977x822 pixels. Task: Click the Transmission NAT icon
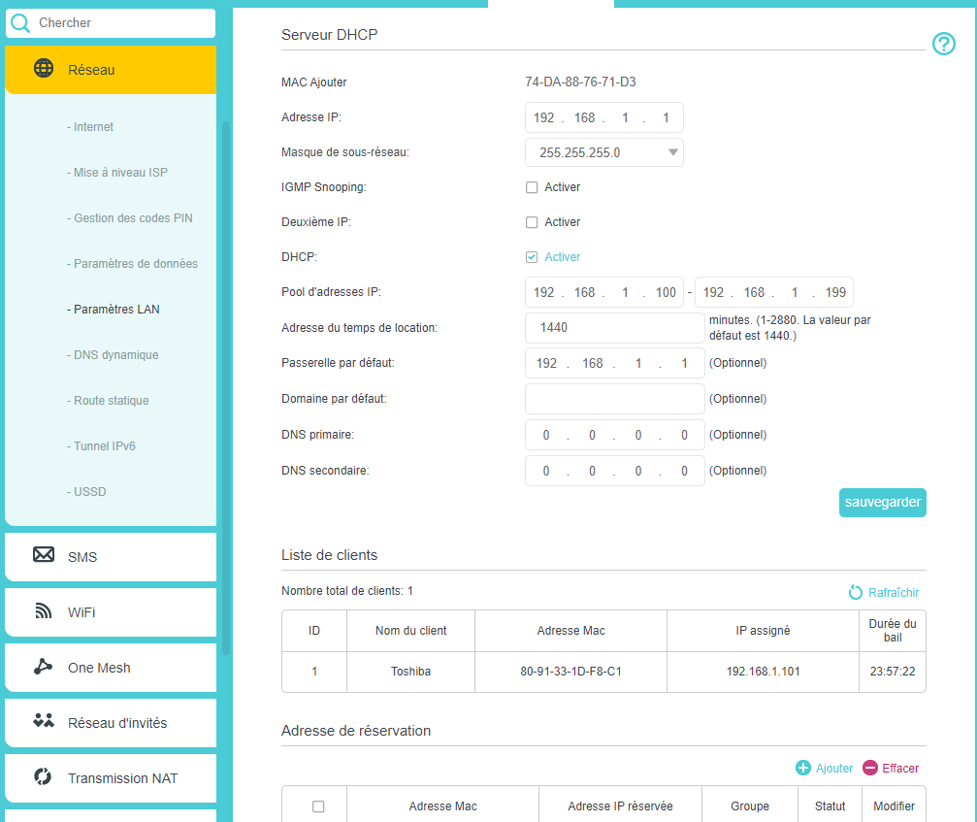44,777
